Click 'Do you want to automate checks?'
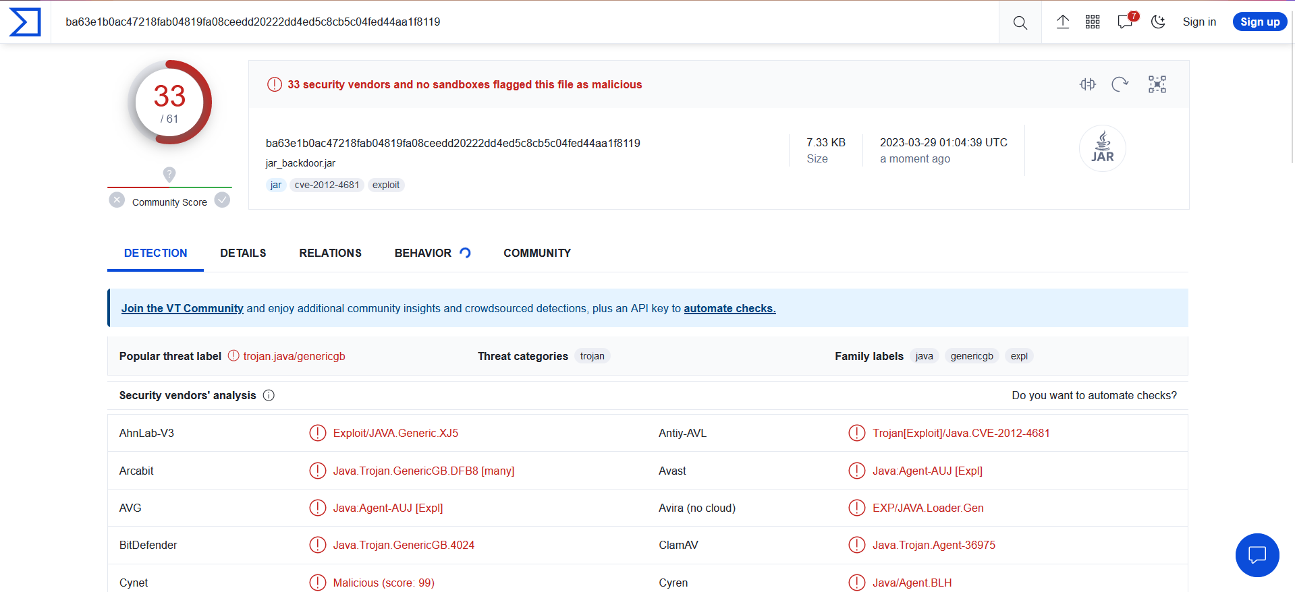This screenshot has height=592, width=1295. pyautogui.click(x=1094, y=395)
